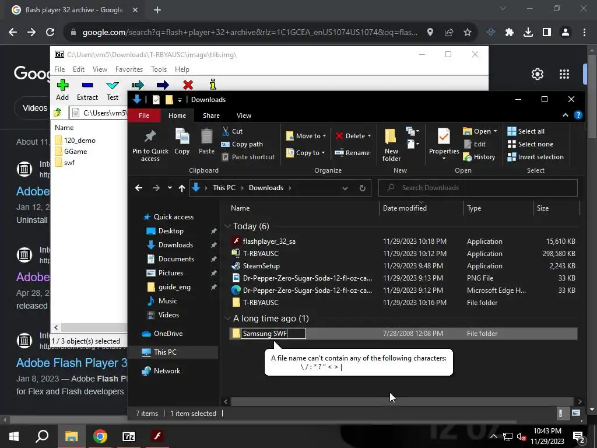Click the Move arrow icon in 7-Zip toolbar
Image resolution: width=597 pixels, height=448 pixels.
point(163,85)
